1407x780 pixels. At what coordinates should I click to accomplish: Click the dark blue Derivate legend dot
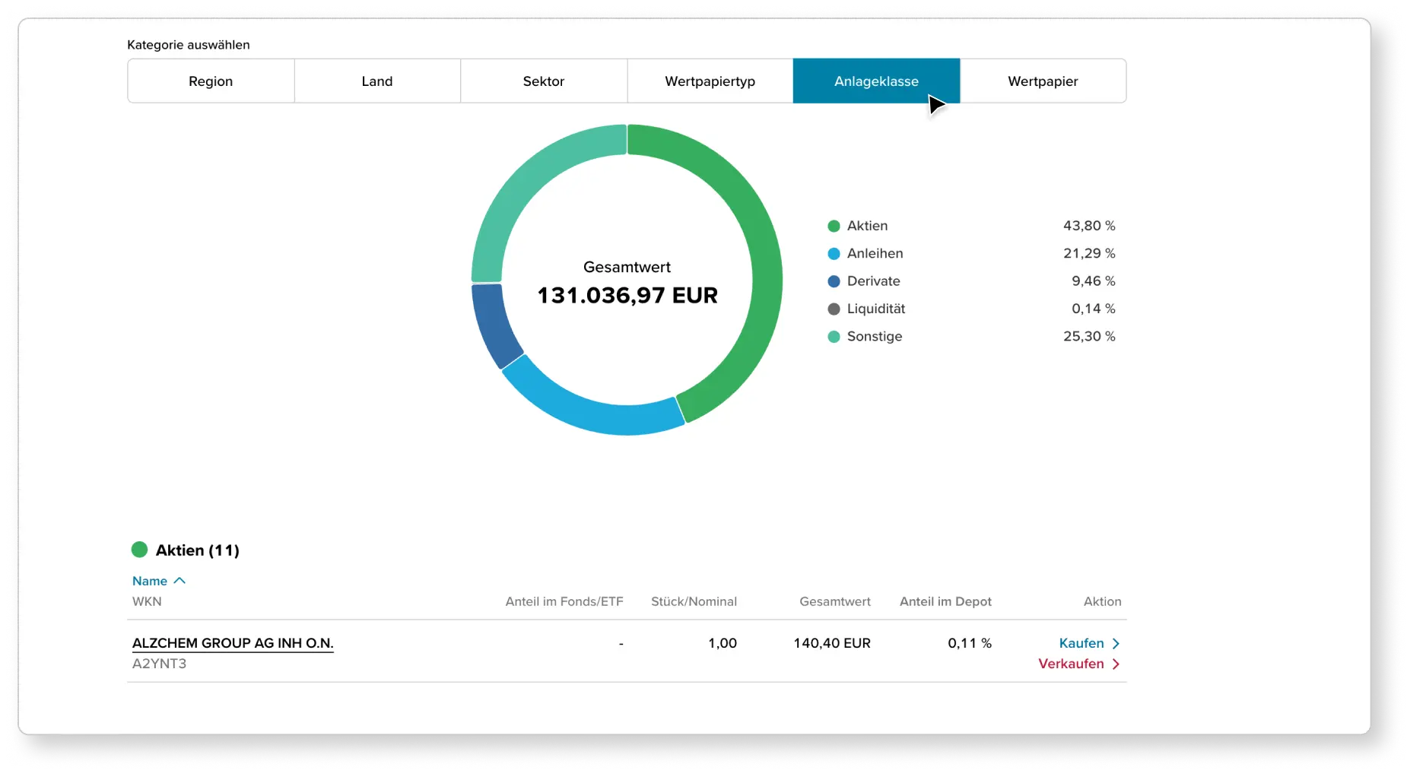(x=834, y=281)
